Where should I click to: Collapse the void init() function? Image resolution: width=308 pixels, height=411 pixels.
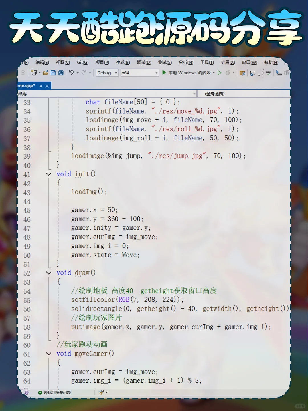(x=49, y=174)
